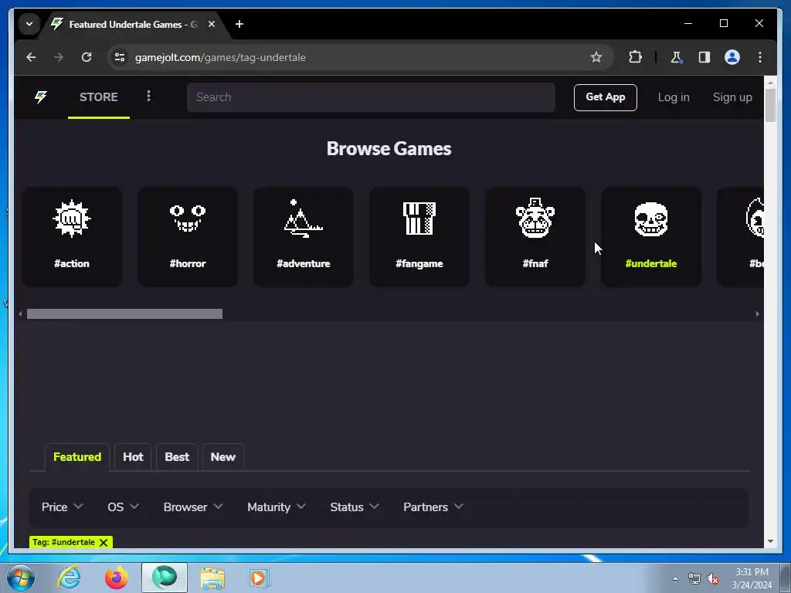Open Windows Media Player from taskbar
791x593 pixels.
pos(260,578)
